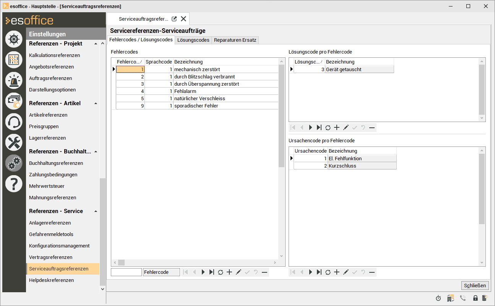
Task: Collapse the Referenzen - Projekt section
Action: (x=96, y=44)
